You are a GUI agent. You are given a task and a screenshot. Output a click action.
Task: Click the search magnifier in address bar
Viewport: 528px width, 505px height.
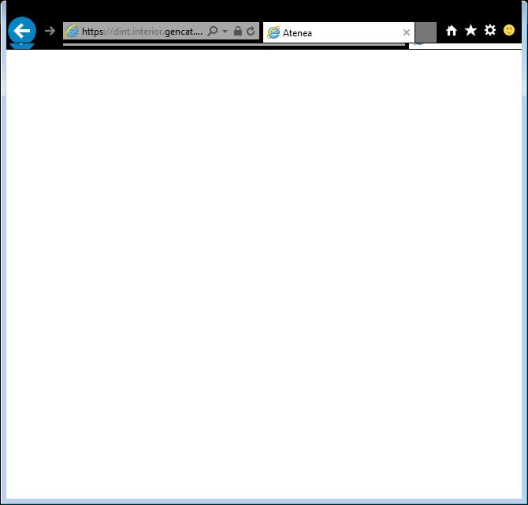213,32
